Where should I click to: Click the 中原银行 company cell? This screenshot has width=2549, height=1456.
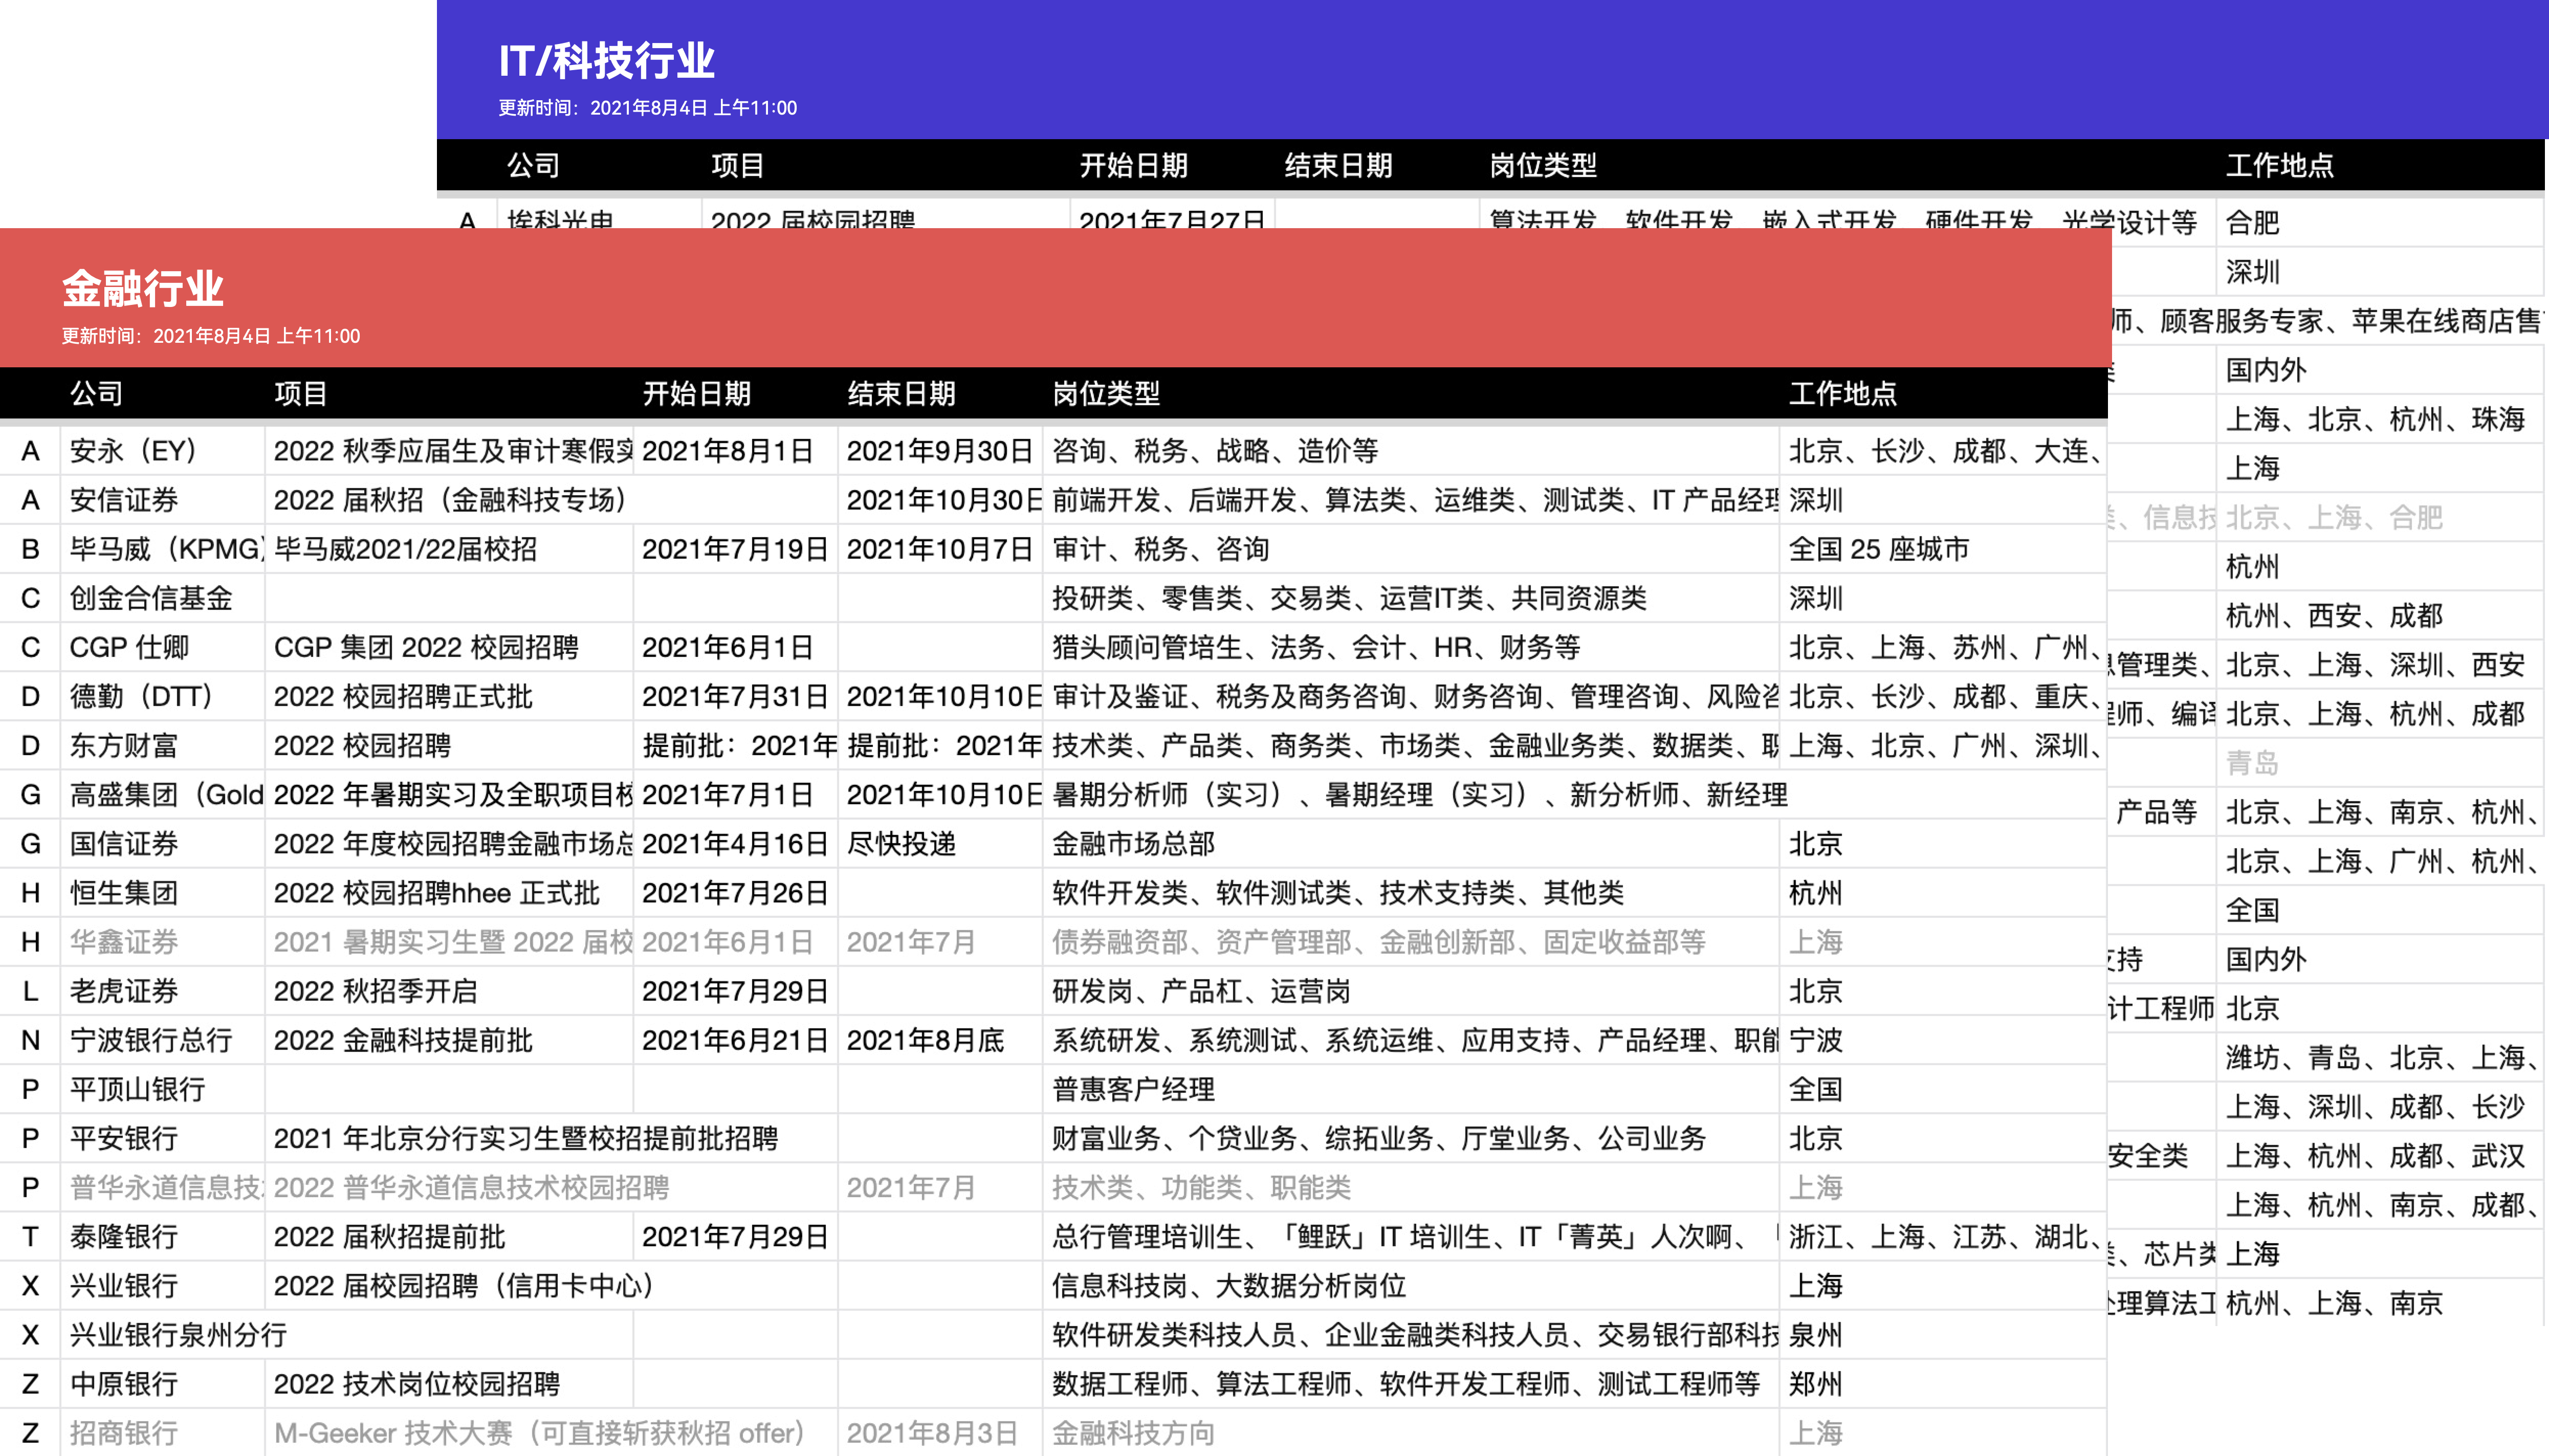point(162,1384)
